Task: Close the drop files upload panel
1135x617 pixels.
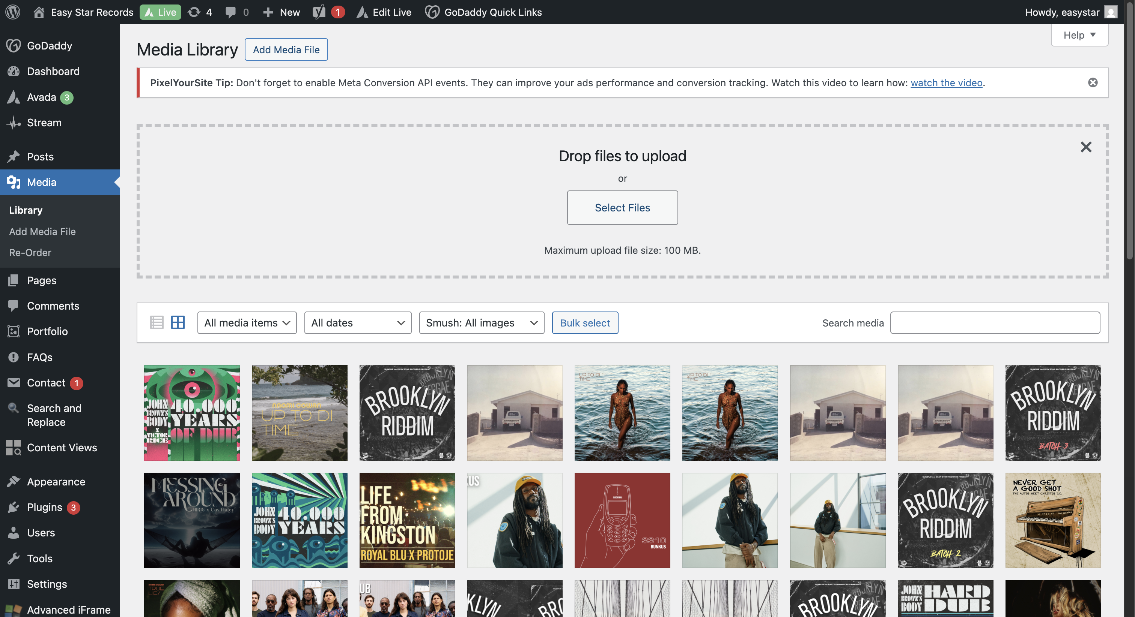Action: point(1086,147)
